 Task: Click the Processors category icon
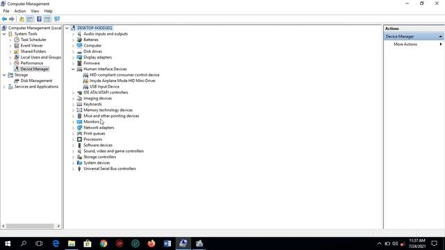click(79, 140)
